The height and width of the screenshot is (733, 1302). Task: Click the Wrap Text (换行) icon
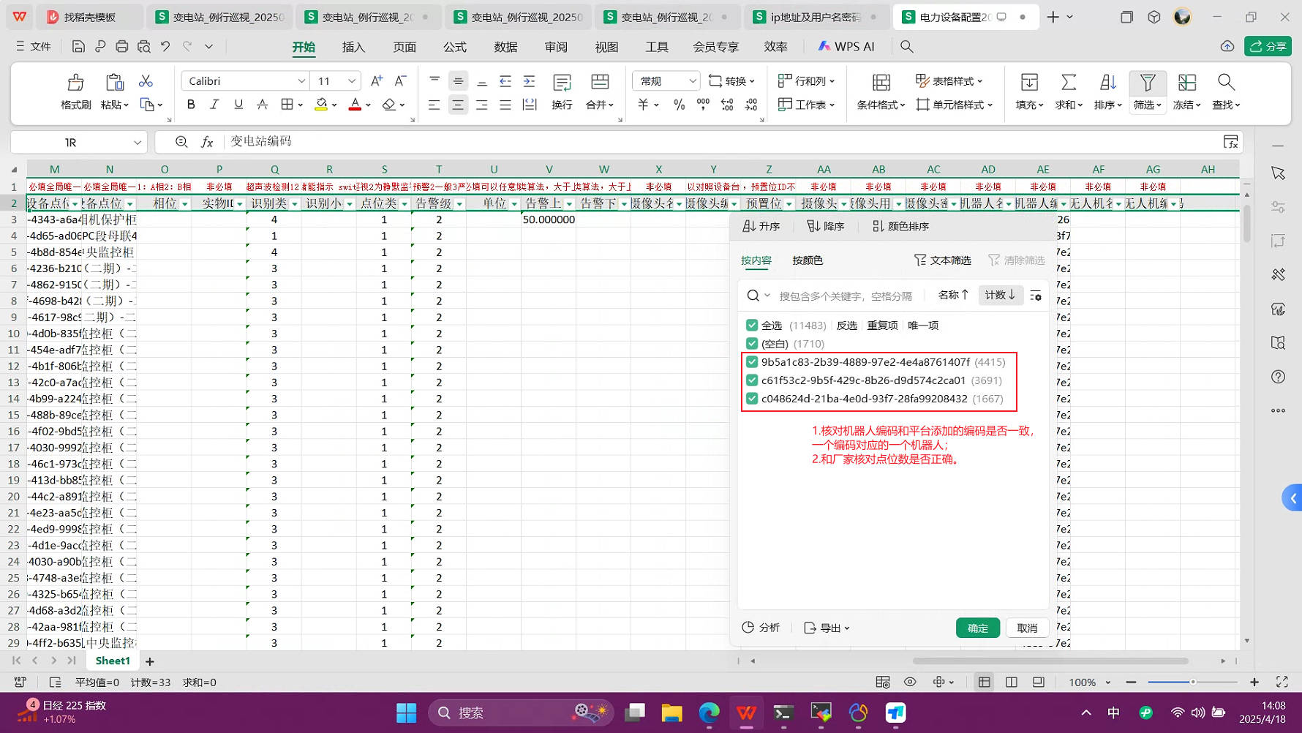(x=562, y=82)
